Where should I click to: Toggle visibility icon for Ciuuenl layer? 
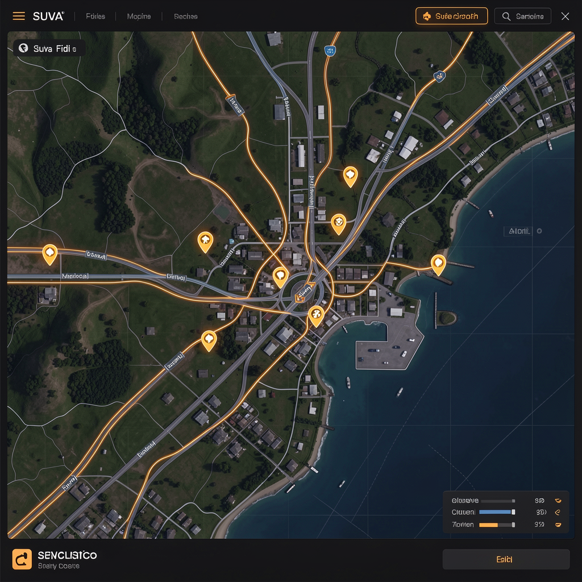tap(558, 512)
